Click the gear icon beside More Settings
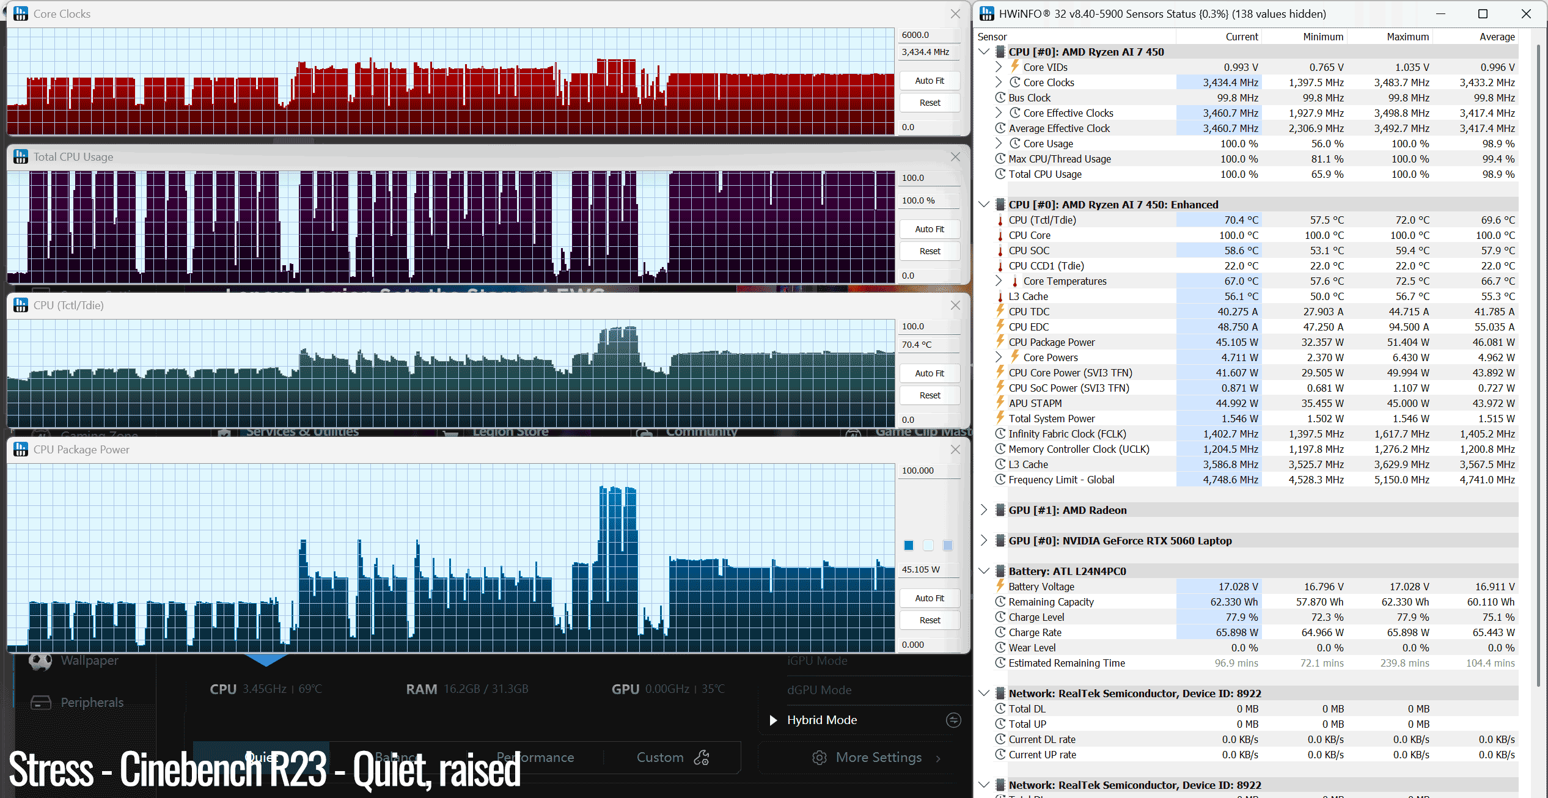The image size is (1548, 798). (x=819, y=758)
